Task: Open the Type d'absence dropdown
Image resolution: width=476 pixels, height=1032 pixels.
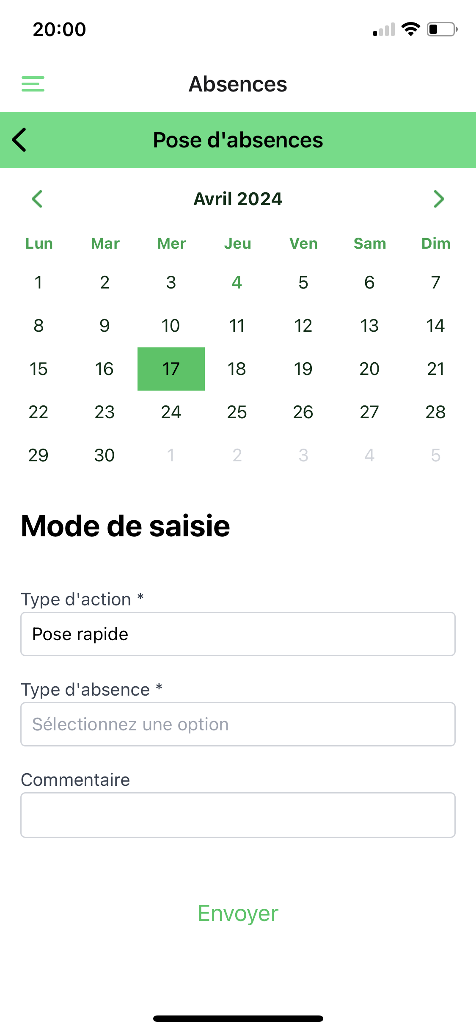Action: pyautogui.click(x=238, y=724)
